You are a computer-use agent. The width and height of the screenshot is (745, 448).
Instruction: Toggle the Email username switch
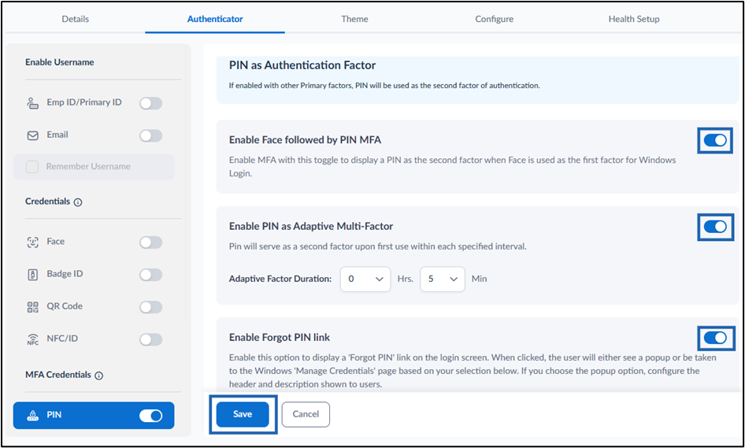[150, 135]
